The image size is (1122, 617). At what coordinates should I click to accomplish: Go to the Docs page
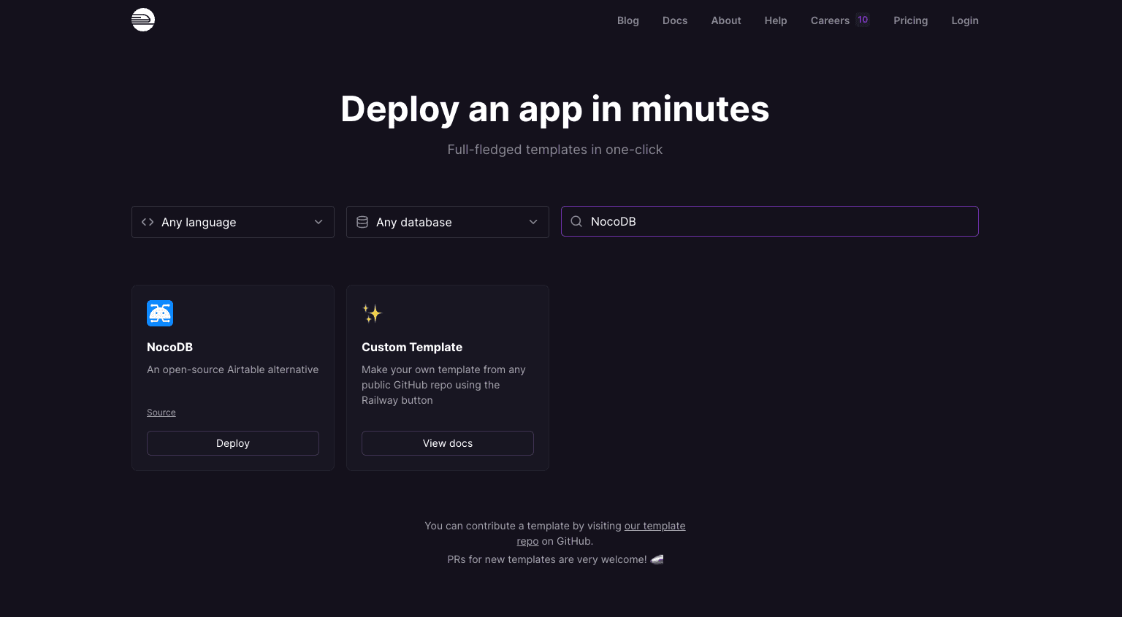[x=674, y=20]
